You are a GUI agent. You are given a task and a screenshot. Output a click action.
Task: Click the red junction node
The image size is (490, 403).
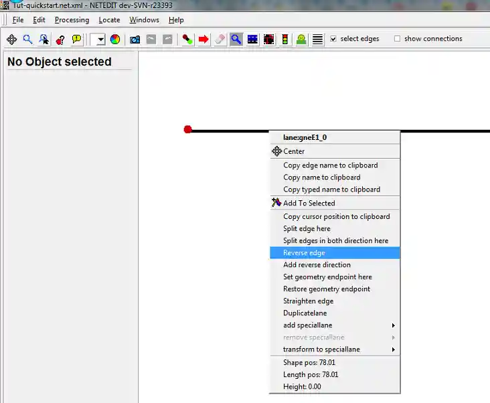(188, 129)
